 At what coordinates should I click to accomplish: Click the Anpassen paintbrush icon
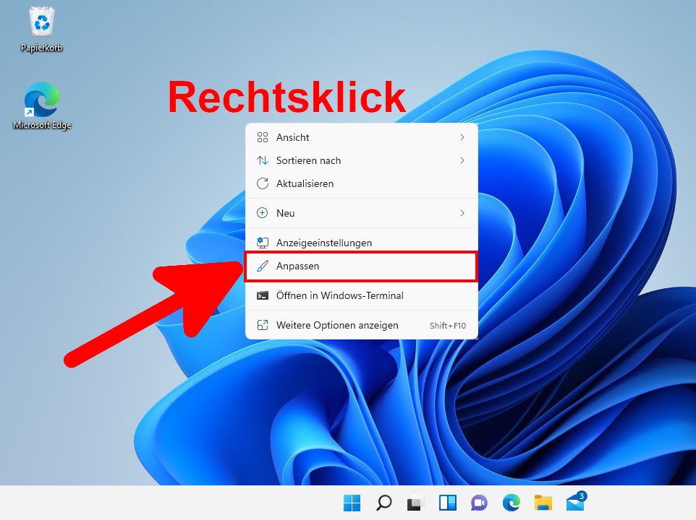click(263, 266)
